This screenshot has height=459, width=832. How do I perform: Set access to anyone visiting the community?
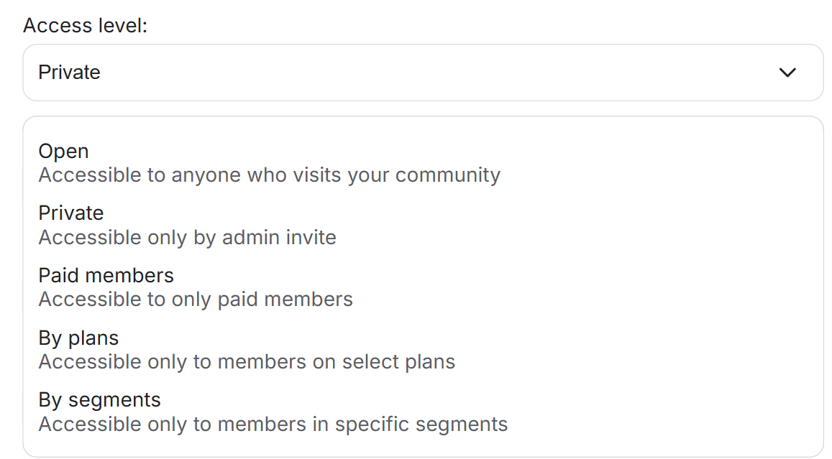pyautogui.click(x=270, y=164)
